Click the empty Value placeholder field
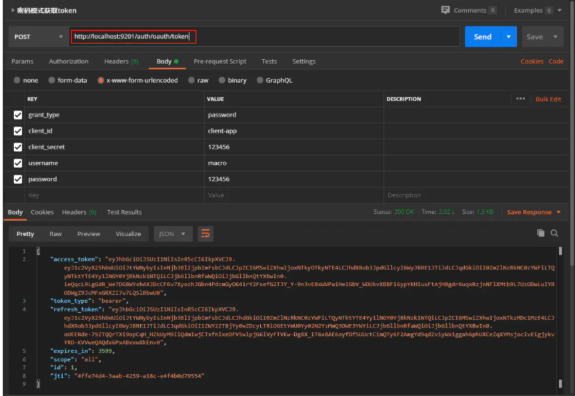 [294, 195]
